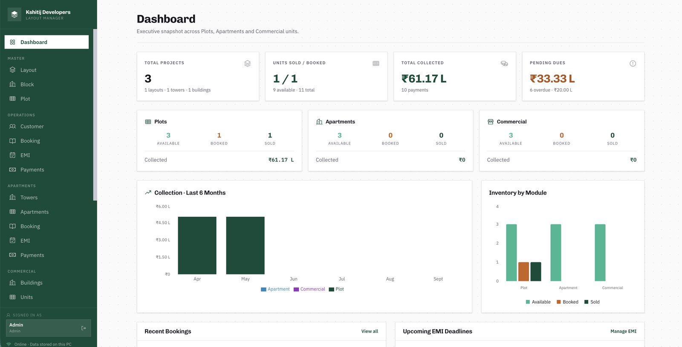Toggle the Available series in inventory legend
Viewport: 682px width, 347px height.
tap(538, 302)
